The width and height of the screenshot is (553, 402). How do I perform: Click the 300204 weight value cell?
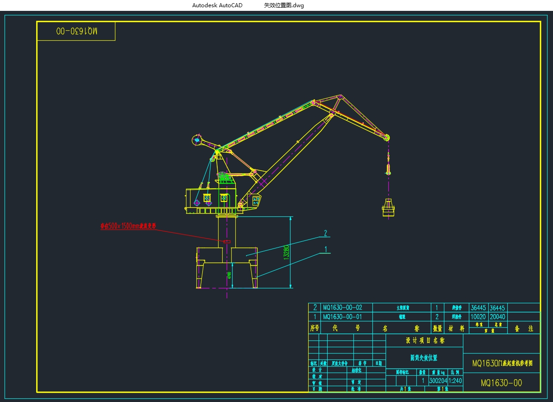(x=438, y=381)
